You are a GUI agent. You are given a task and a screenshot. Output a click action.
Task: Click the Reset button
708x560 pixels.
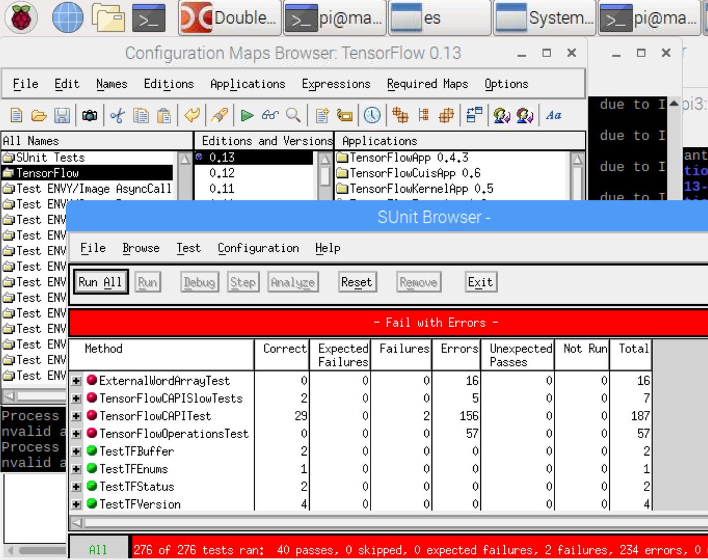coord(356,282)
